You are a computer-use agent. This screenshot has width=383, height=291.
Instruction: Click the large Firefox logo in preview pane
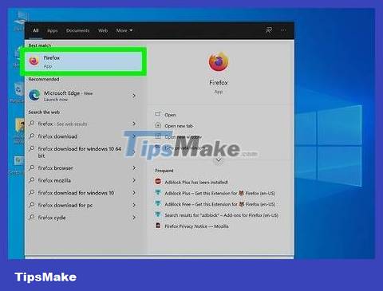click(x=219, y=62)
